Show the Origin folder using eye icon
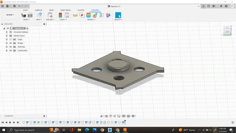This screenshot has height=133, width=236. 11,39
